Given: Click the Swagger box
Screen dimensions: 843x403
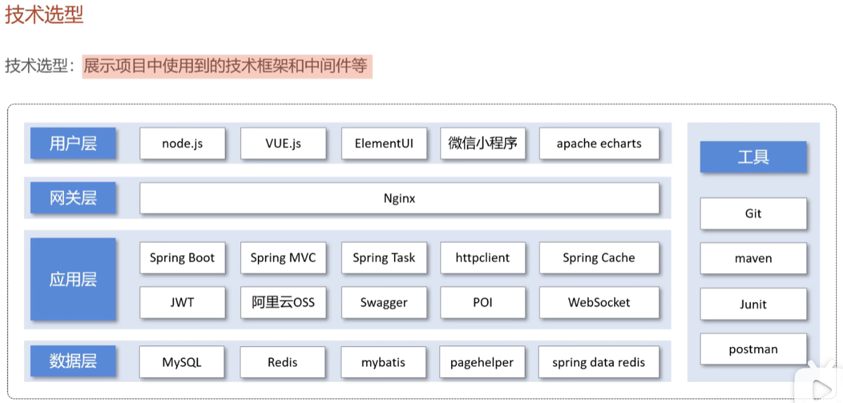Looking at the screenshot, I should click(384, 303).
